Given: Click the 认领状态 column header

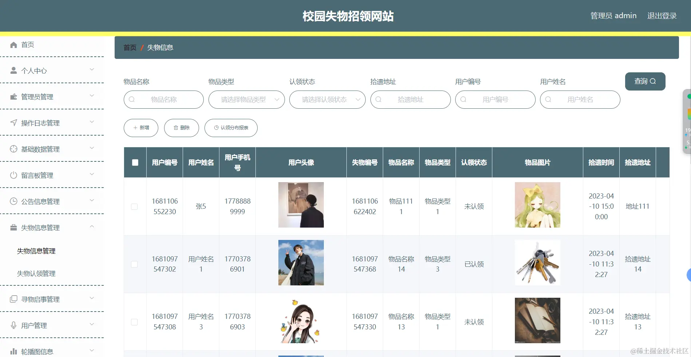Looking at the screenshot, I should [x=474, y=163].
